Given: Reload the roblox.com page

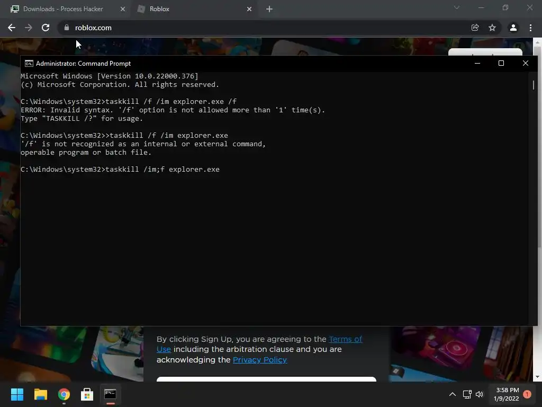Looking at the screenshot, I should [x=46, y=28].
